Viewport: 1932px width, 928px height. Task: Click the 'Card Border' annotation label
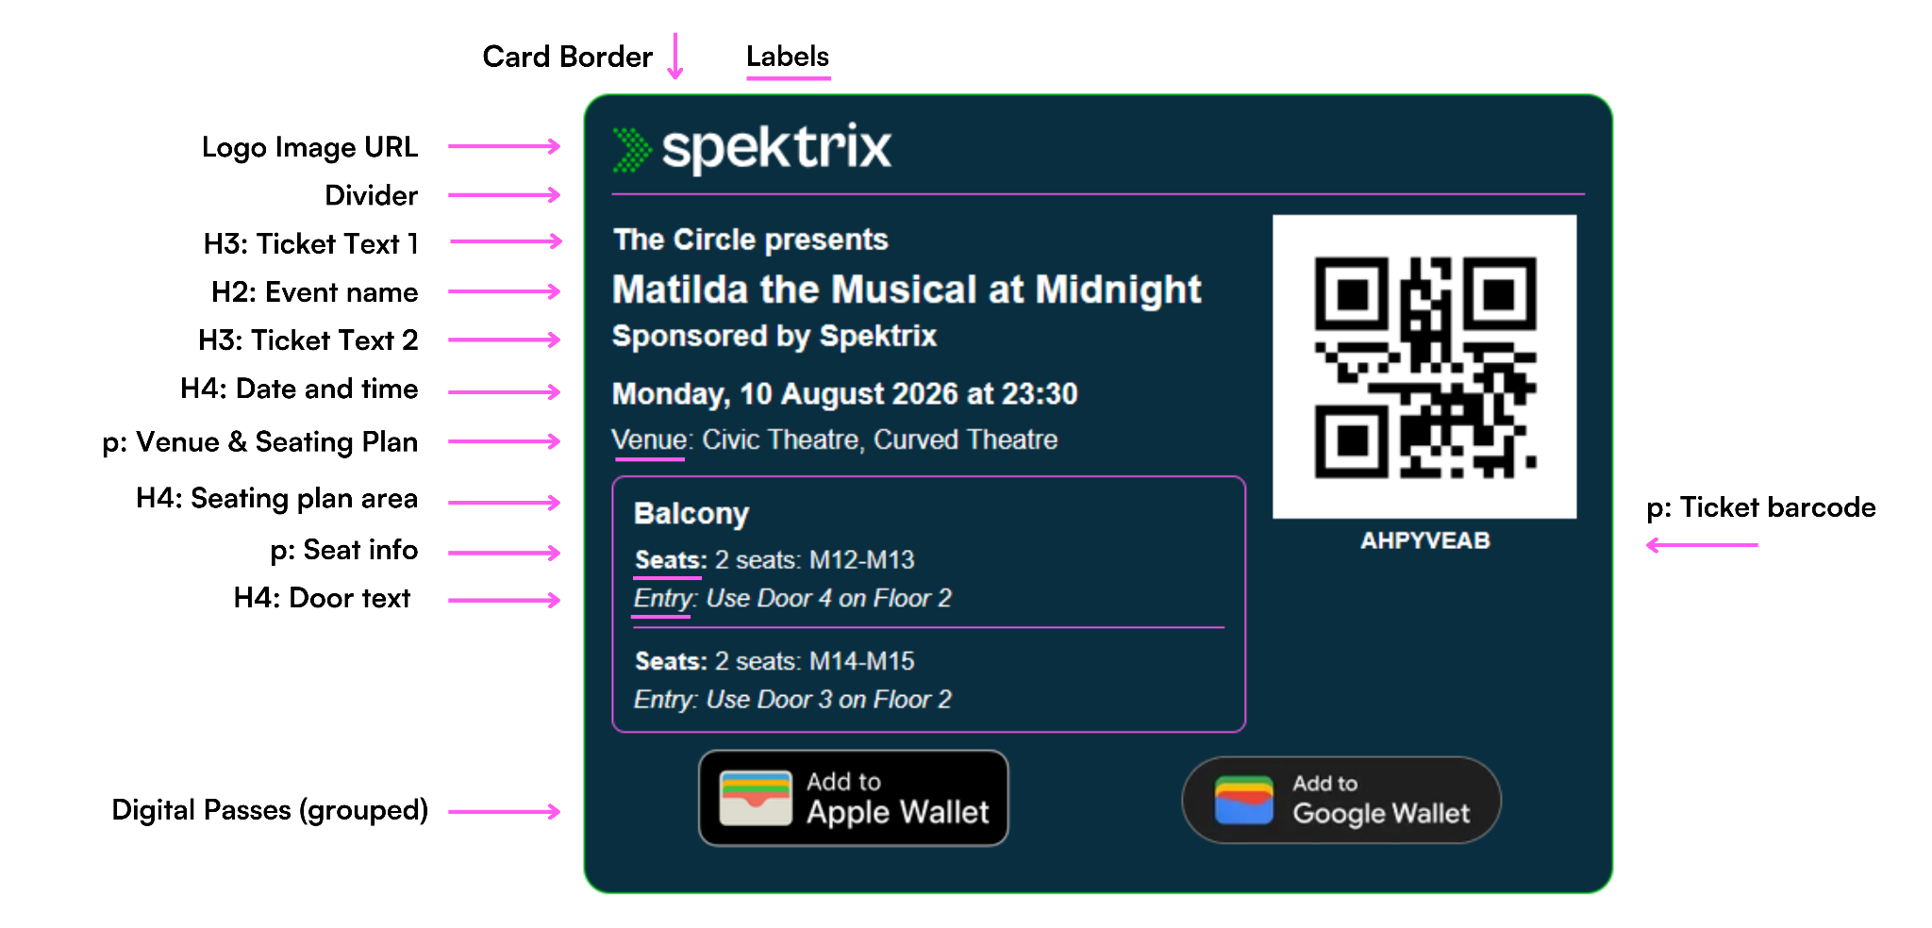pyautogui.click(x=567, y=57)
